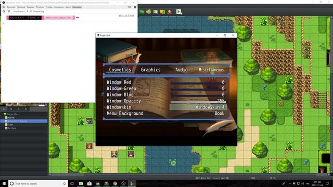
Task: Open the Microsoft Store taskbar icon
Action: (89, 183)
